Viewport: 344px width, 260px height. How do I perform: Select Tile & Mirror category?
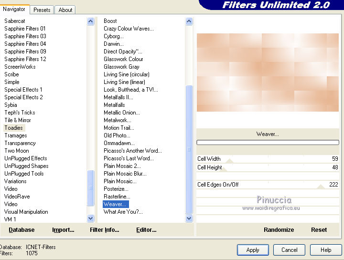[x=18, y=120]
